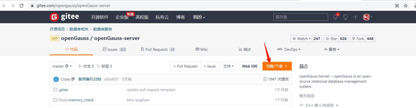
Task: Switch to 代码 tab
Action: point(71,49)
